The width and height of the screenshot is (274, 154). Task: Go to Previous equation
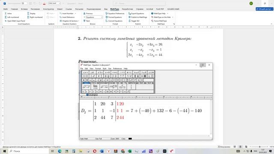click(x=88, y=13)
